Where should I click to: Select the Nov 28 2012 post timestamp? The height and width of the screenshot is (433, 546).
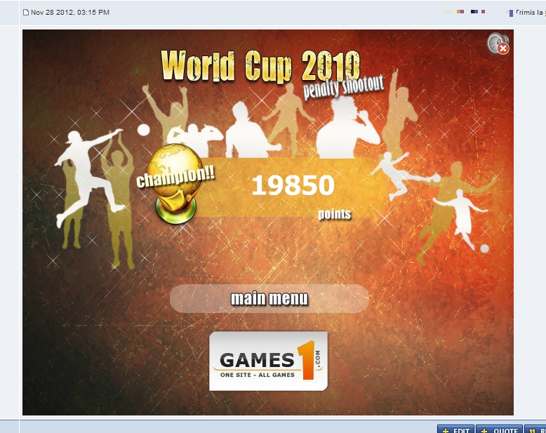[70, 13]
